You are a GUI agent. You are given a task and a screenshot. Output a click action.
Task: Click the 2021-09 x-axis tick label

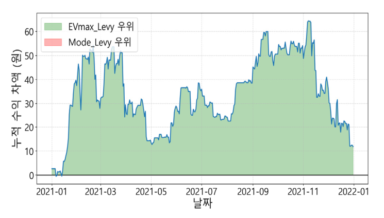coord(253,191)
